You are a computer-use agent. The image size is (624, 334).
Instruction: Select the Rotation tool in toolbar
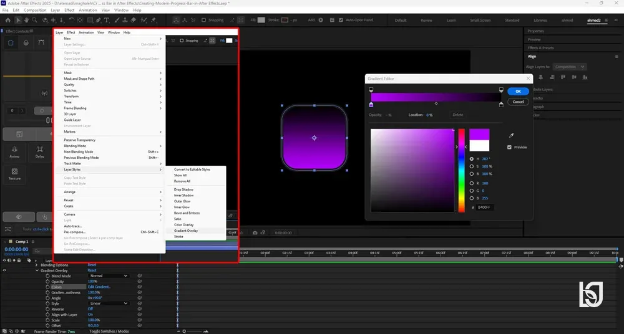pyautogui.click(x=71, y=20)
